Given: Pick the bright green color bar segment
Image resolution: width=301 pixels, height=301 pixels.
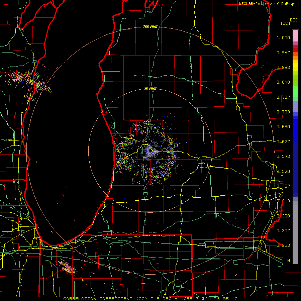Looking at the screenshot, I should 295,91.
